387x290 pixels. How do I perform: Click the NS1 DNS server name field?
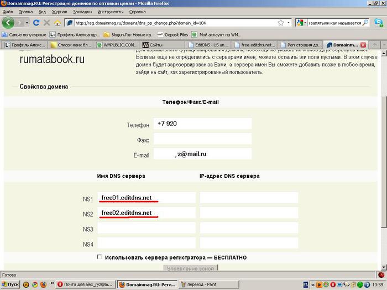pyautogui.click(x=147, y=198)
